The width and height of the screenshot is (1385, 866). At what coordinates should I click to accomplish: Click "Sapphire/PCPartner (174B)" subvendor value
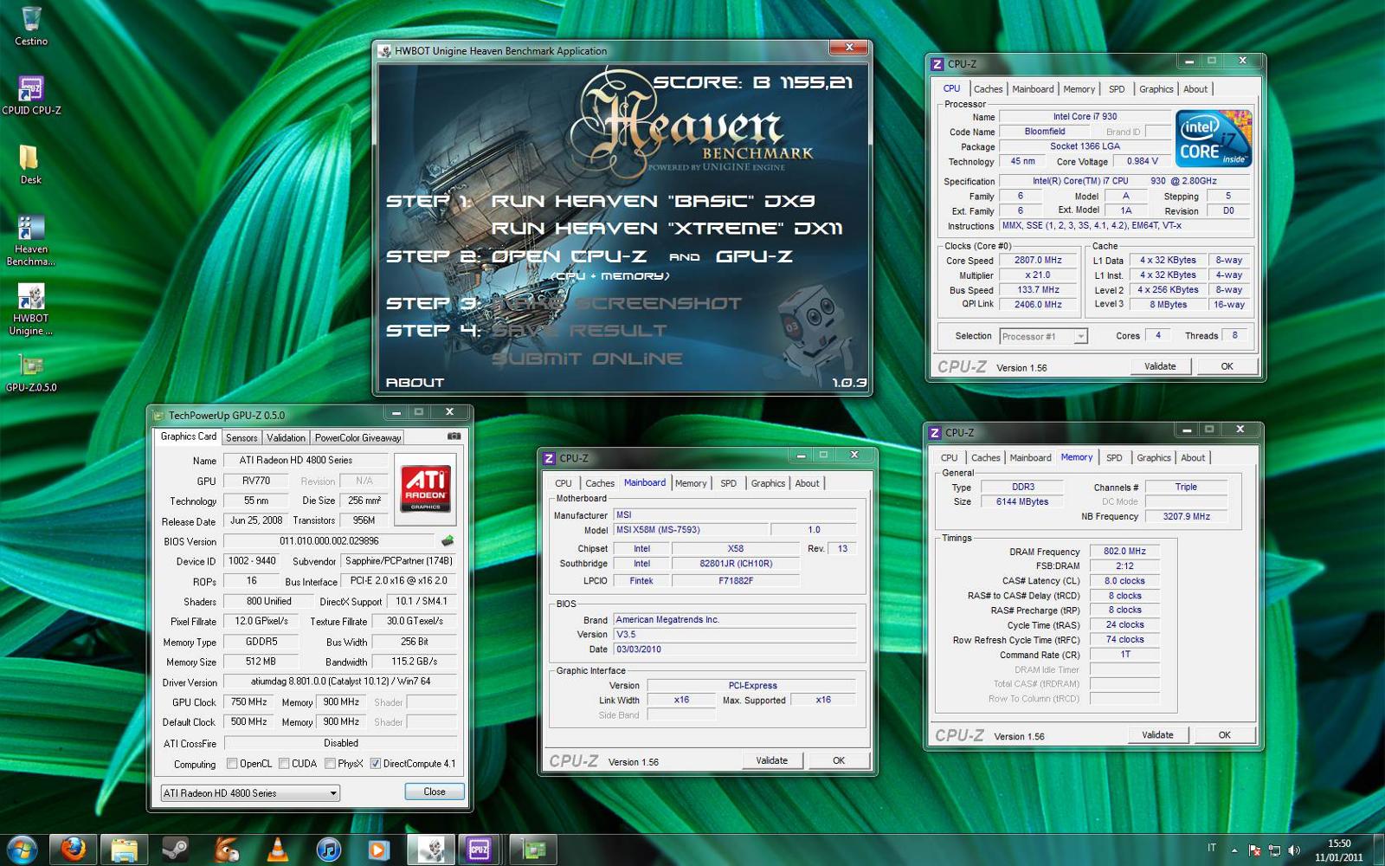click(399, 561)
